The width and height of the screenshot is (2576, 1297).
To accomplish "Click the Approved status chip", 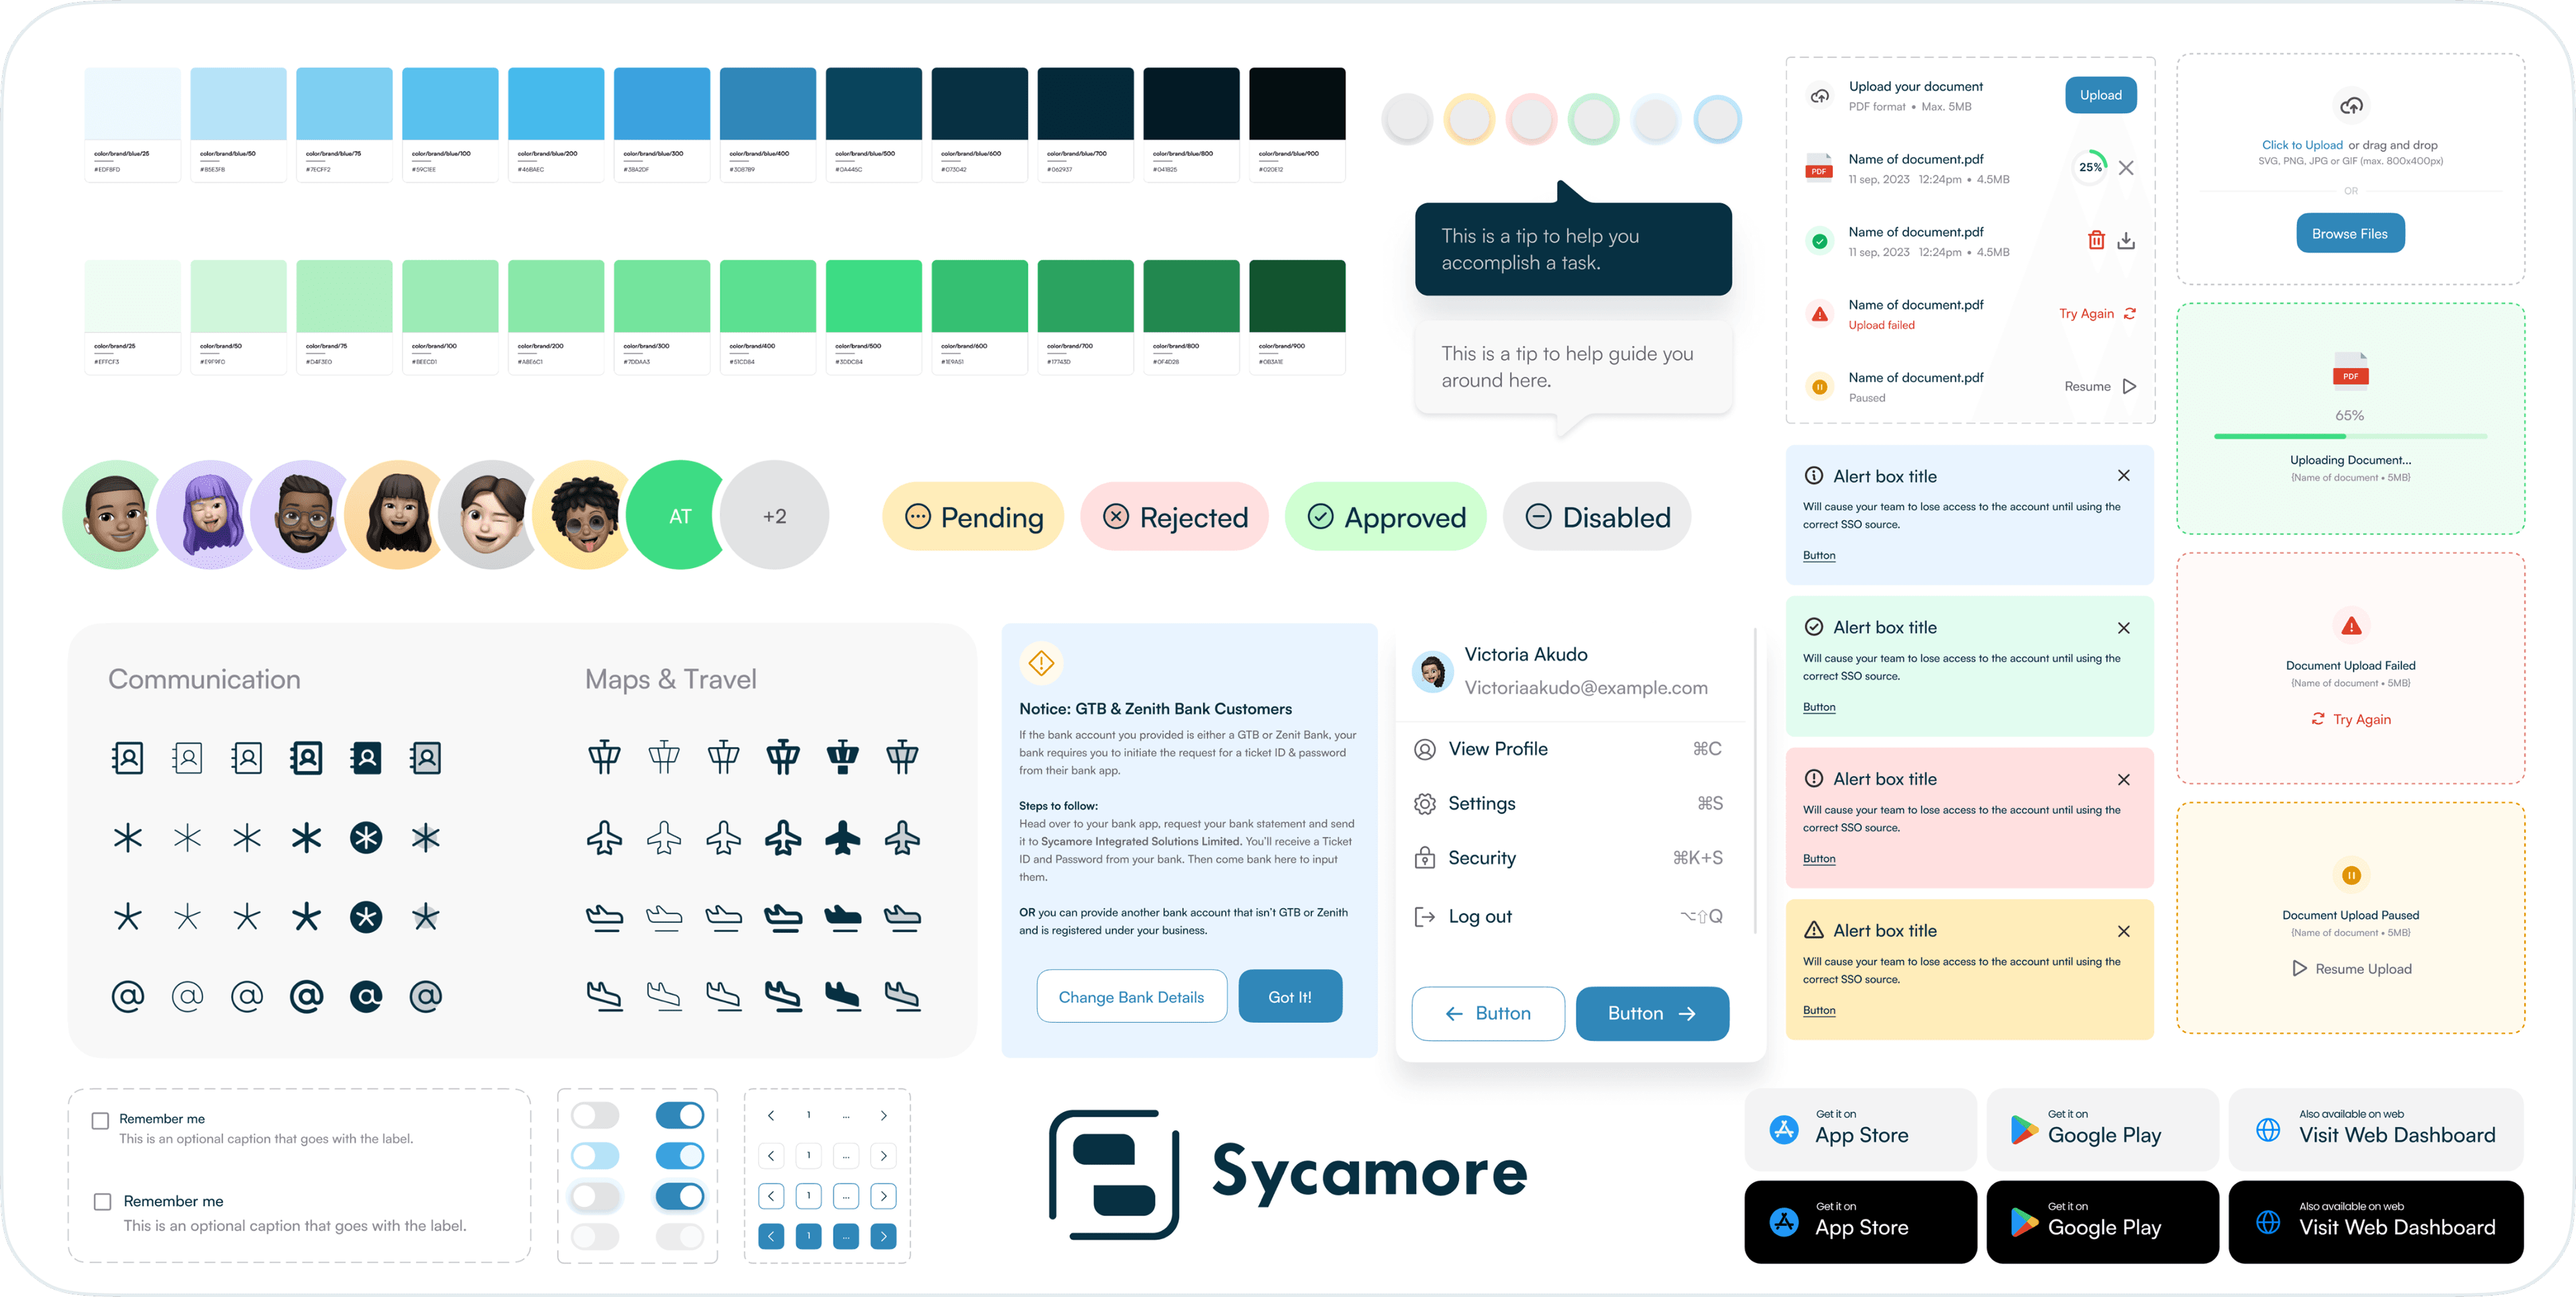I will point(1386,517).
